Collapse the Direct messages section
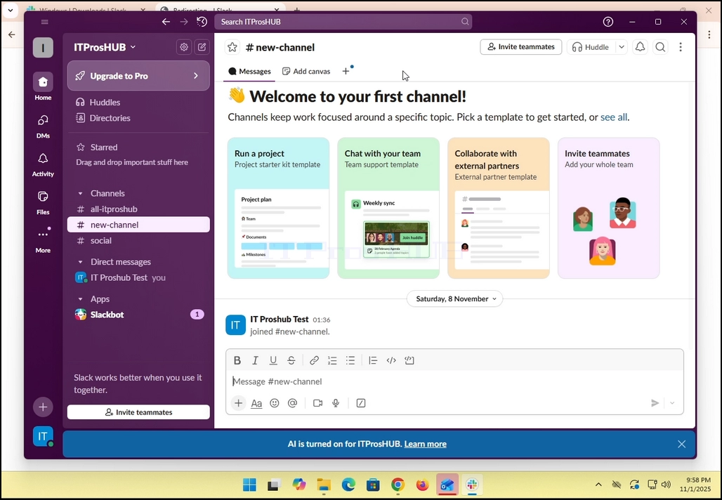 [81, 262]
